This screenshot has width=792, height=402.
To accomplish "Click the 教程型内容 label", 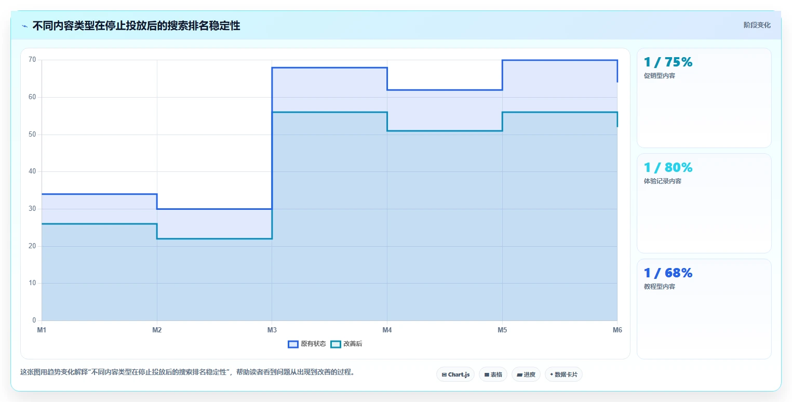I will [x=660, y=287].
